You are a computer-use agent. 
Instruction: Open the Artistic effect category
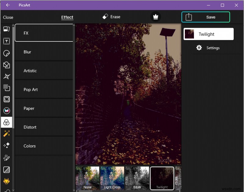click(44, 71)
